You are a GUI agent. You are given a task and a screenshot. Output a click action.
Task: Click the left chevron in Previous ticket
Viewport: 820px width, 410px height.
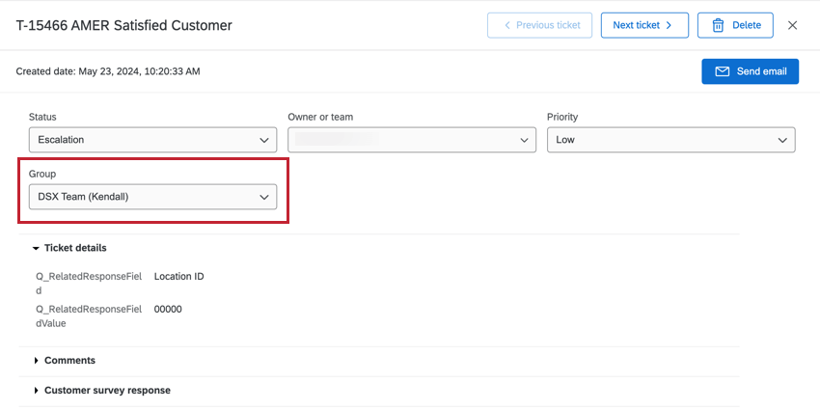click(x=506, y=25)
